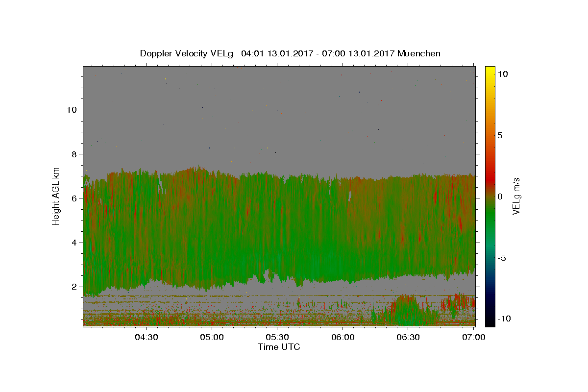Viewport: 588px width, 392px height.
Task: Click the VELg m/s colorbar title
Action: [516, 196]
